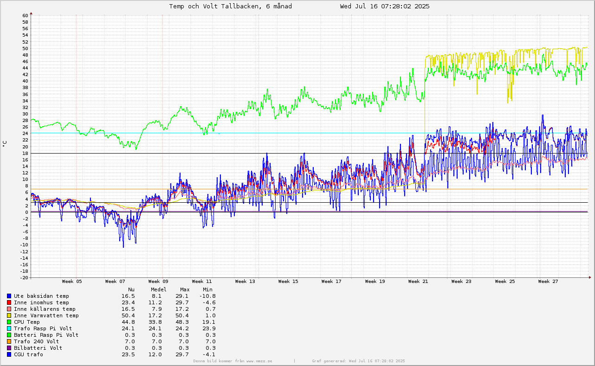Click the cyan swatch beside Trafo Rasp Pi Volt
595x366 pixels.
coord(9,328)
